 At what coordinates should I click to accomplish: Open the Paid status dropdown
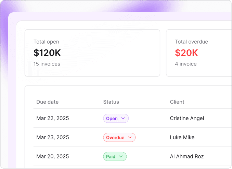point(115,157)
